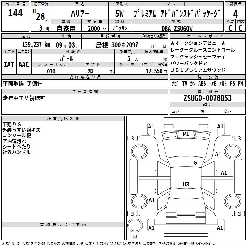Select the interior color "クロ"

pyautogui.click(x=90, y=71)
